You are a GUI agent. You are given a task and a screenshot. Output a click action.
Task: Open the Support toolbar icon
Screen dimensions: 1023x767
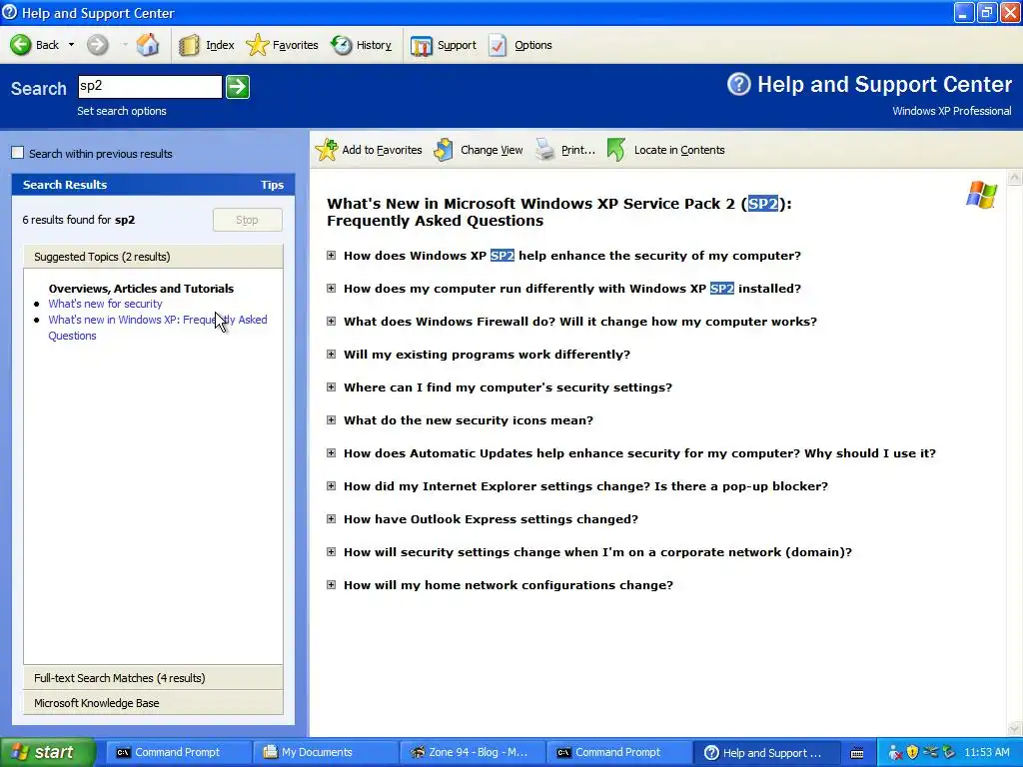point(422,45)
